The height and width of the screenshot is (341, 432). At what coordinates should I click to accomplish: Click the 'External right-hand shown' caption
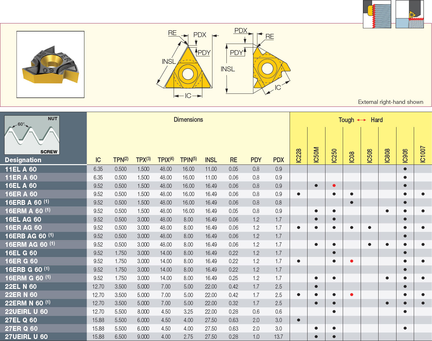coord(390,102)
